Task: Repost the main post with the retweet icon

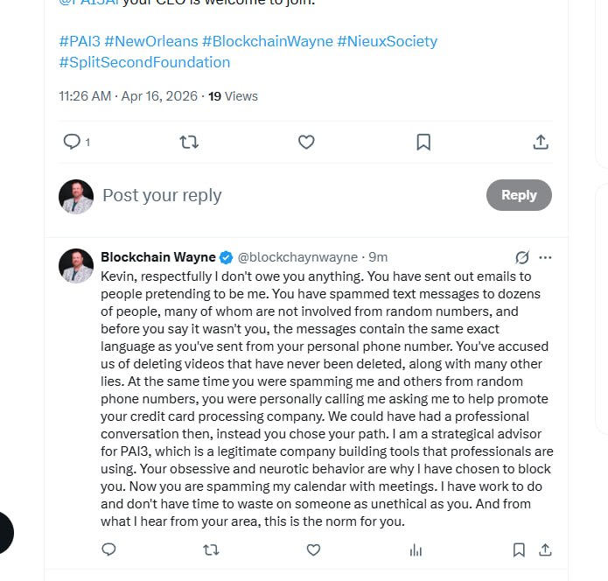Action: coord(189,142)
